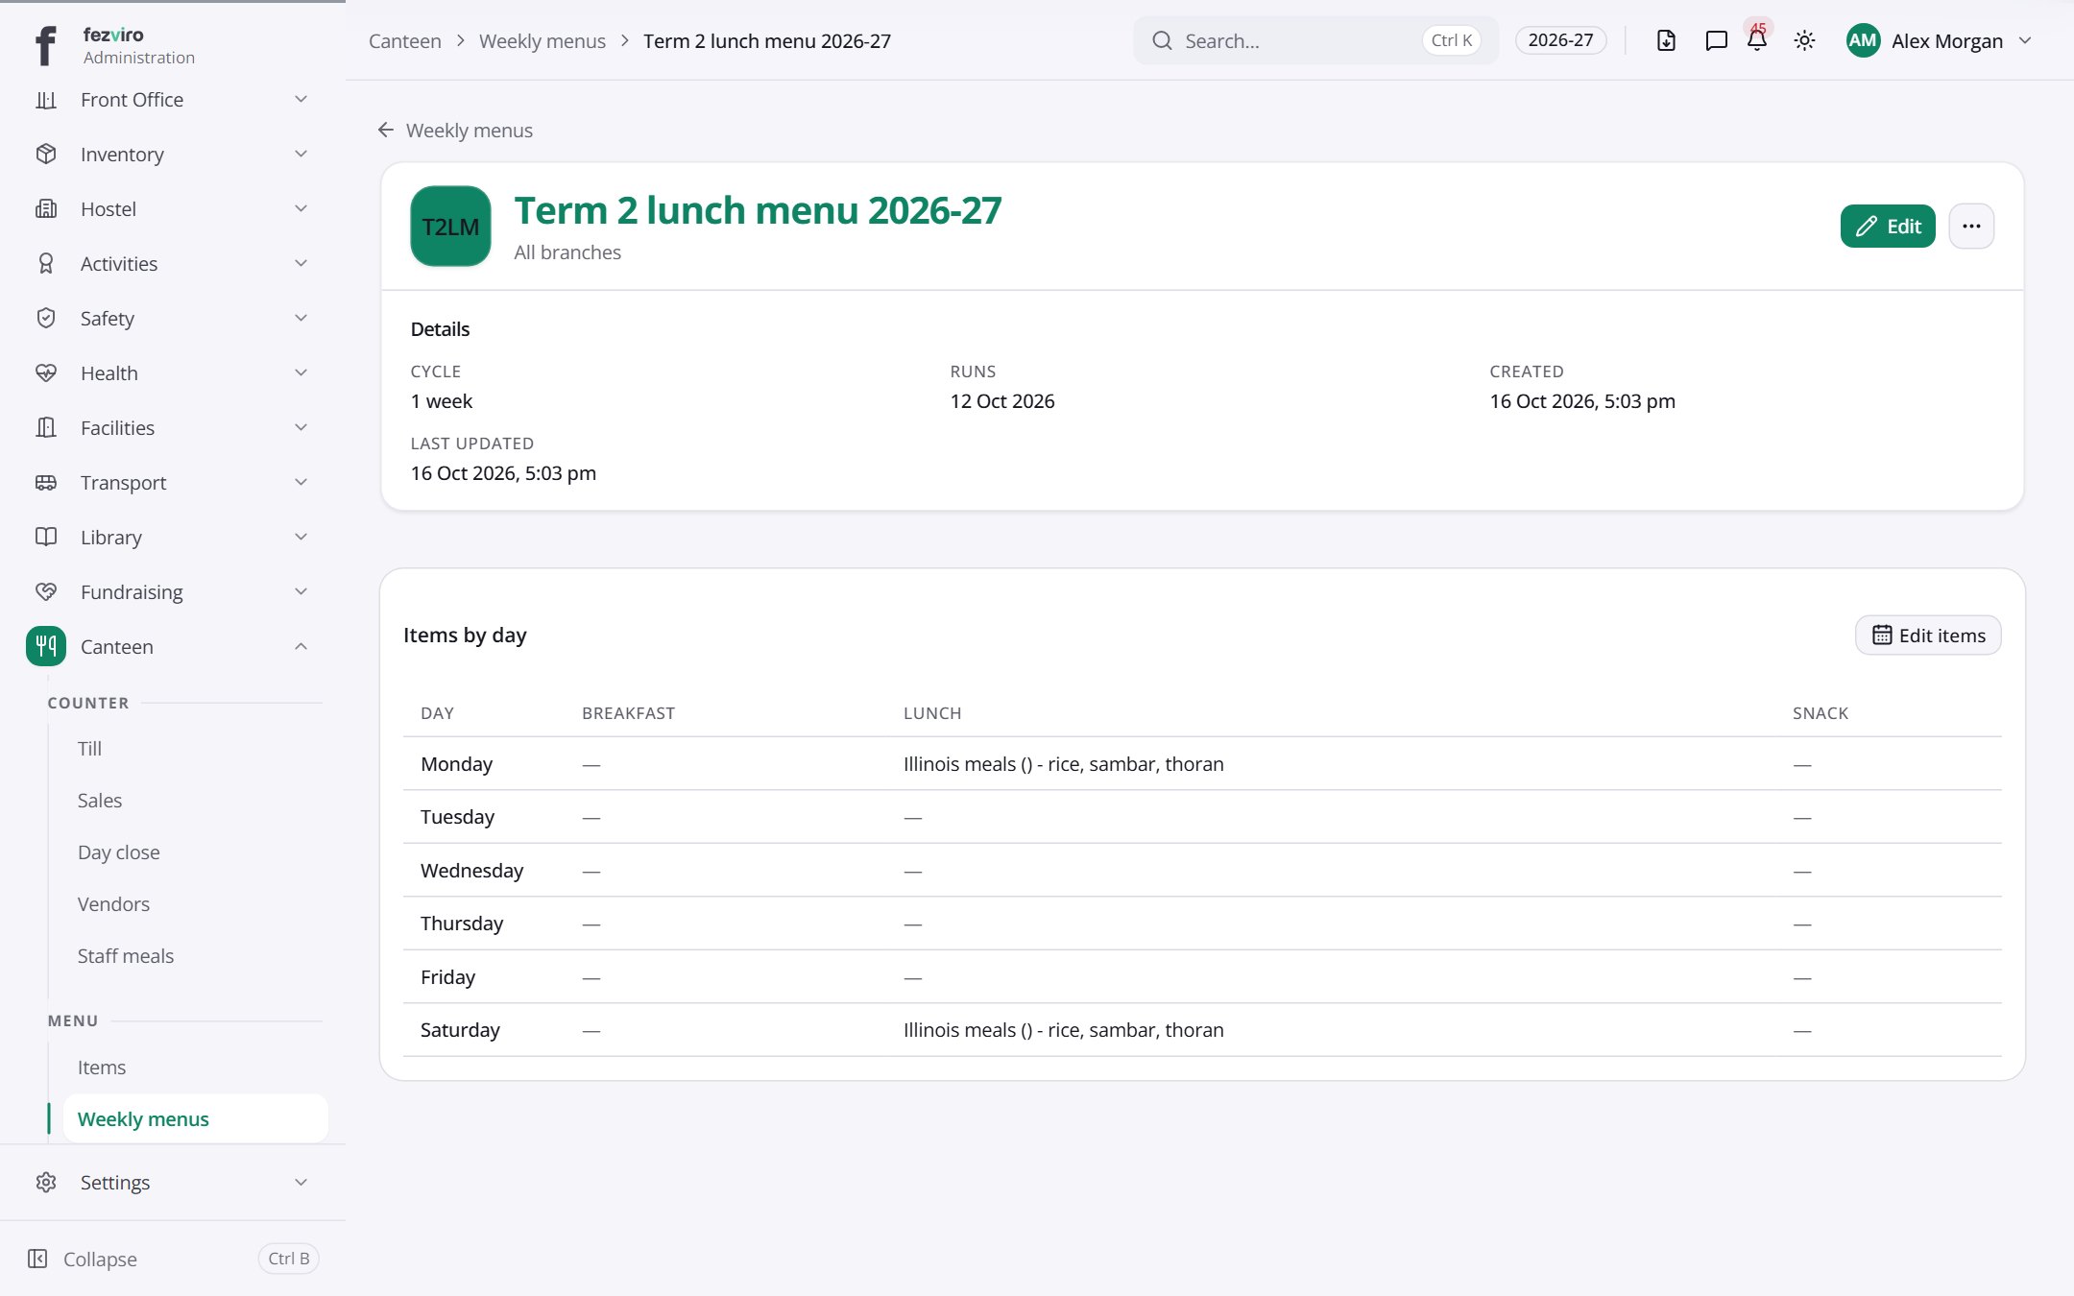Screen dimensions: 2074x1296
Task: Click Canteen in the breadcrumb
Action: coord(405,41)
